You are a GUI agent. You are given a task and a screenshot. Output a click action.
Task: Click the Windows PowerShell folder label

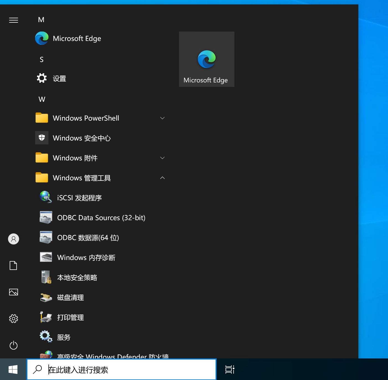[x=86, y=118]
